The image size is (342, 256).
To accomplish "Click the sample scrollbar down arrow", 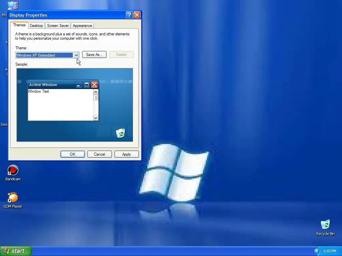I will click(96, 118).
